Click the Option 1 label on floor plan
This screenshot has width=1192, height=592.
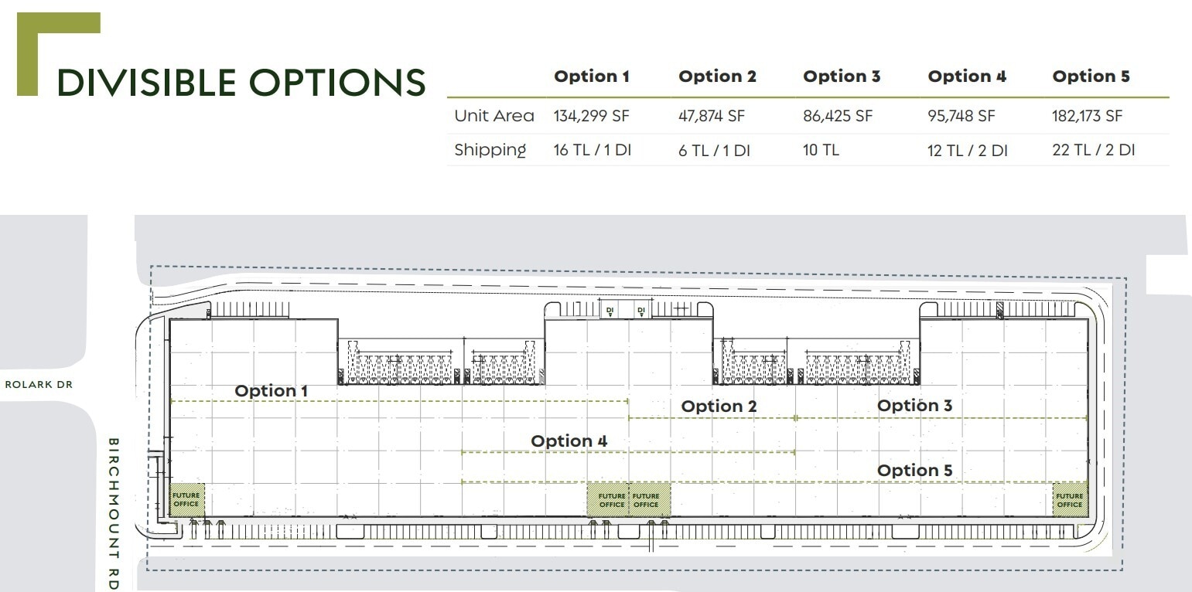271,391
